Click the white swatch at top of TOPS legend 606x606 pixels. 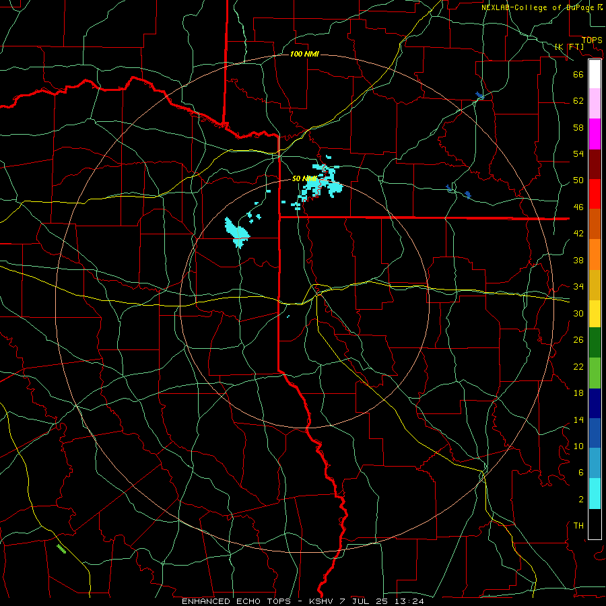click(595, 74)
